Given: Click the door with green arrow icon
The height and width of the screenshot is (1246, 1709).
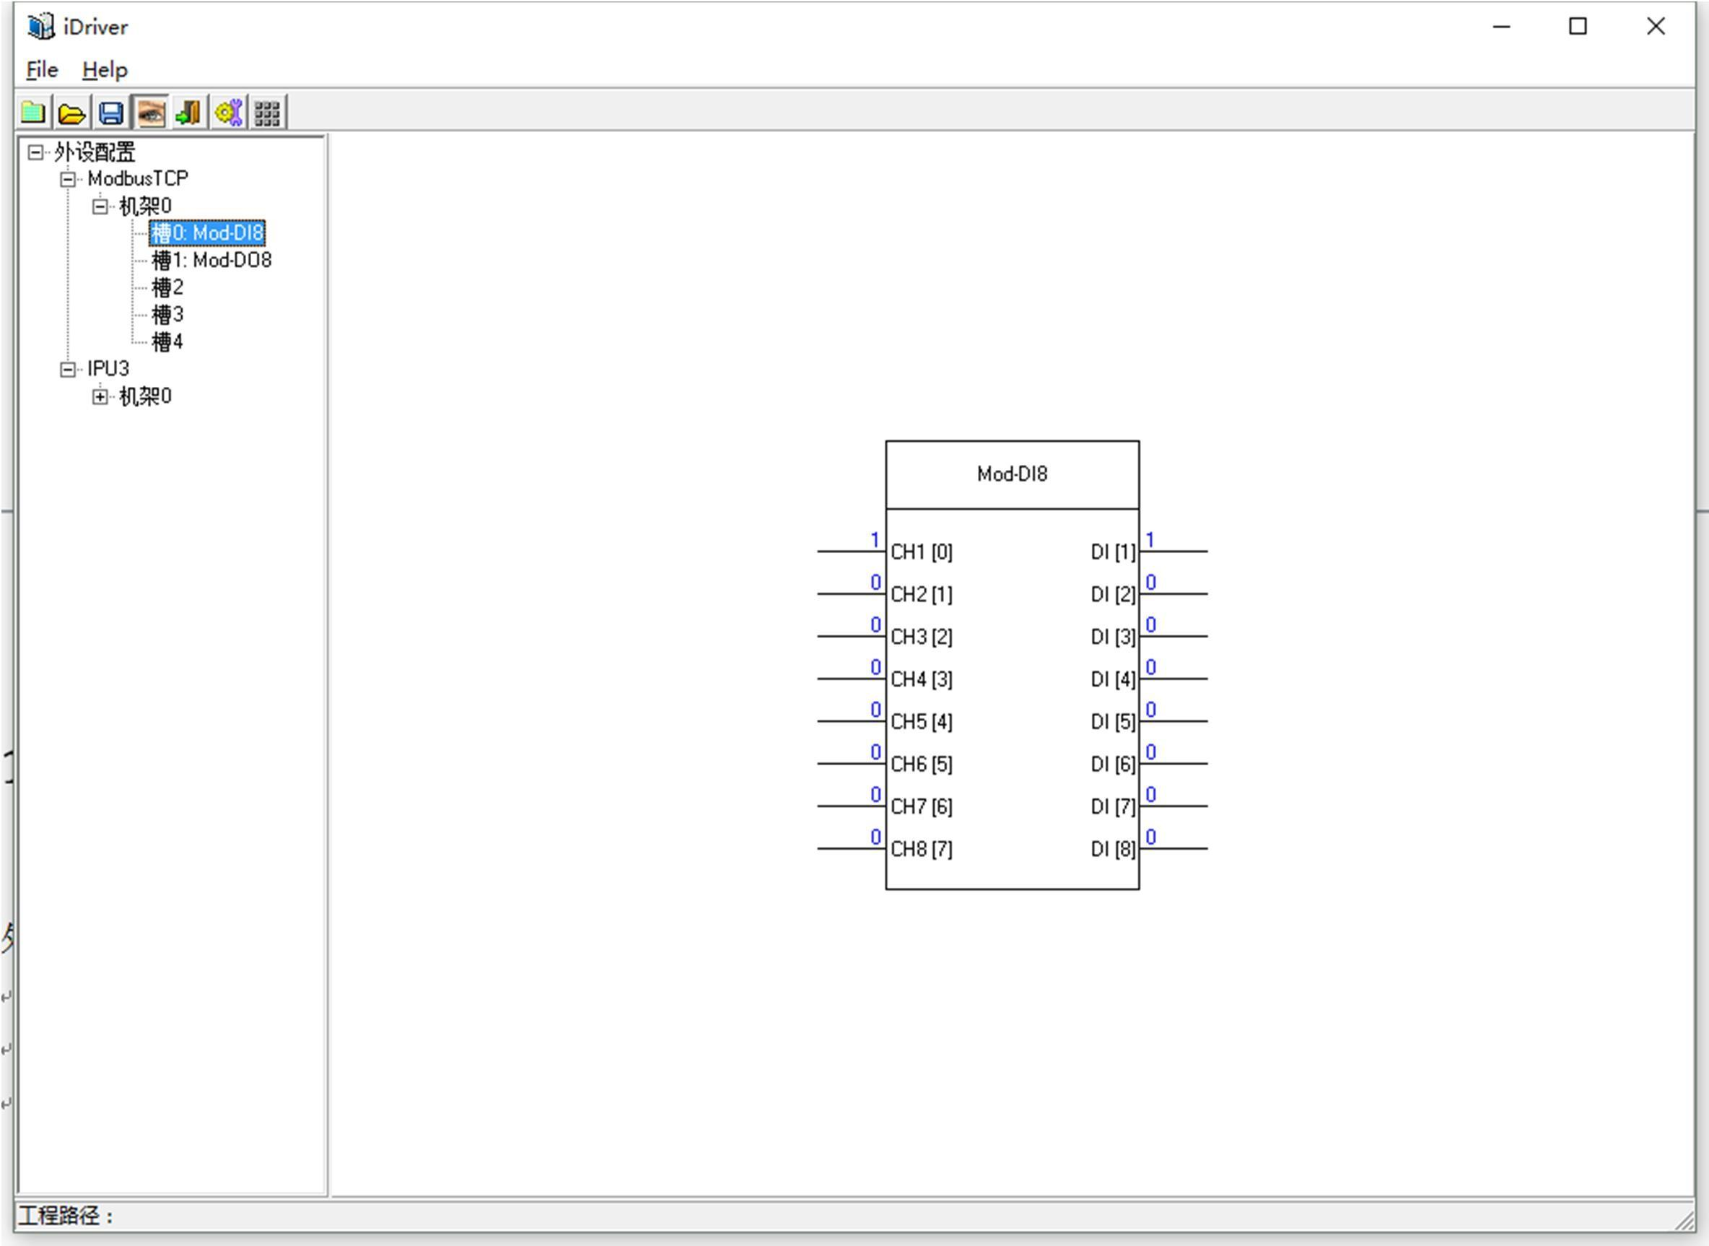Looking at the screenshot, I should coord(188,113).
